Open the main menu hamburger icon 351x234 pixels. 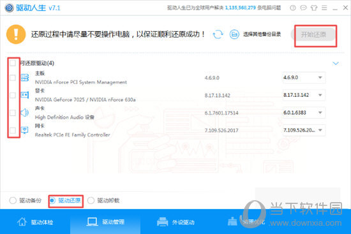pyautogui.click(x=324, y=8)
